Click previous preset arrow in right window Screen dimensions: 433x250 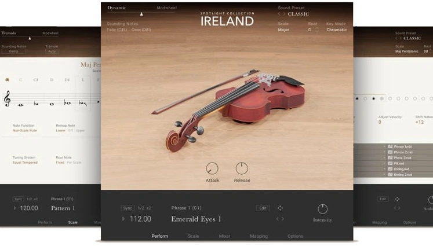(396, 38)
